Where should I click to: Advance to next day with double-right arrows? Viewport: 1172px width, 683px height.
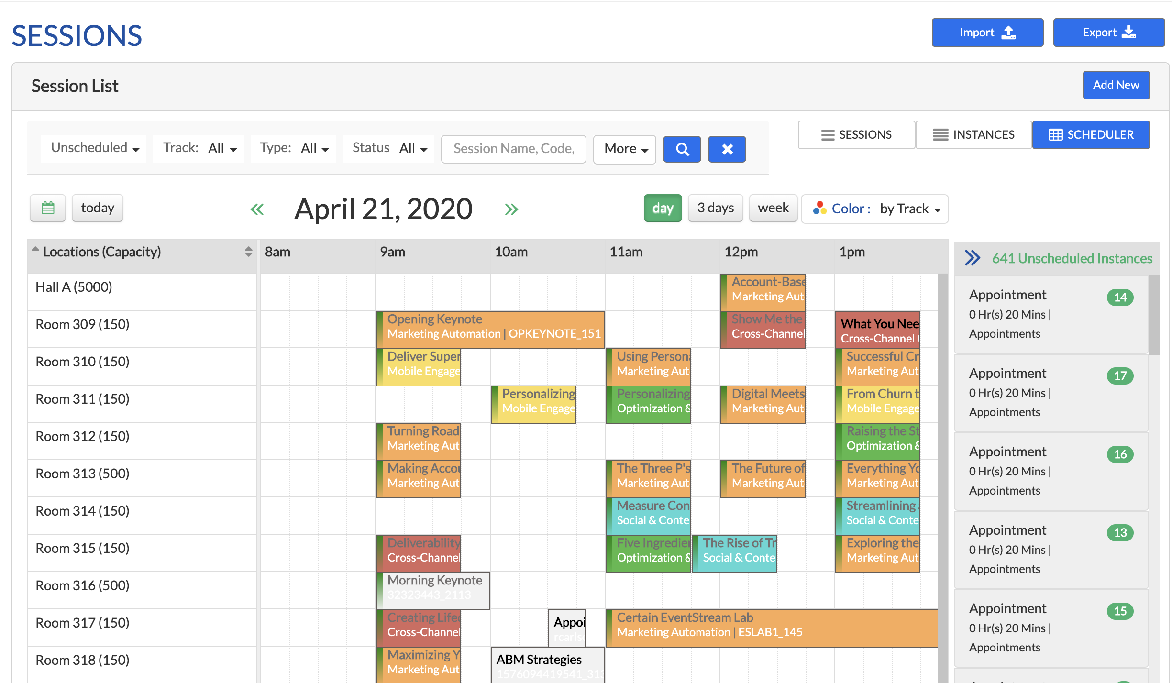(x=511, y=209)
